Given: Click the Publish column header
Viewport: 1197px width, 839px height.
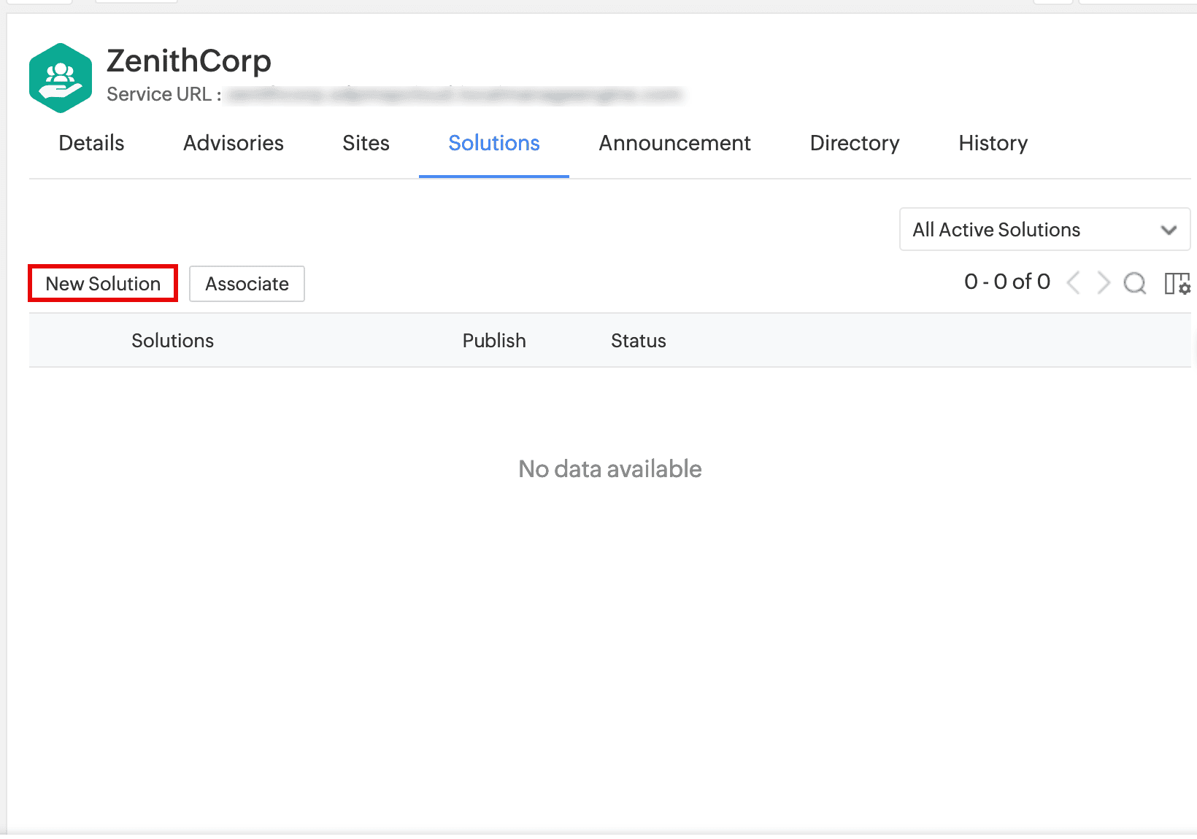Looking at the screenshot, I should click(x=494, y=341).
